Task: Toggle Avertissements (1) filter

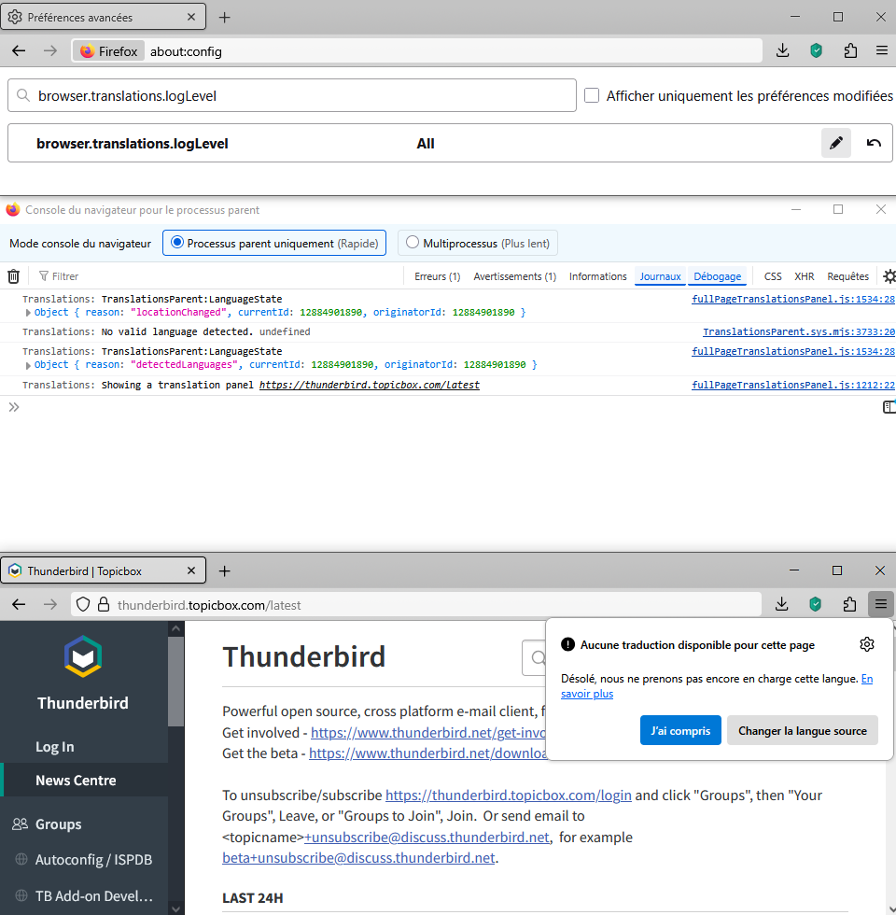Action: (514, 276)
